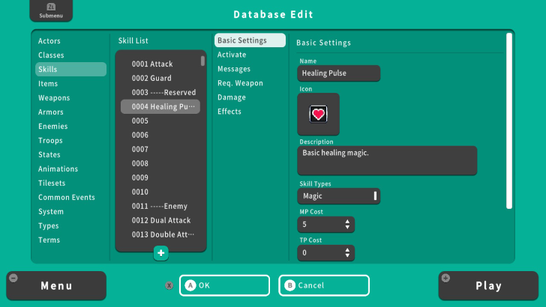Select empty skill slot 0009
Viewport: 546px width, 307px height.
[160, 177]
